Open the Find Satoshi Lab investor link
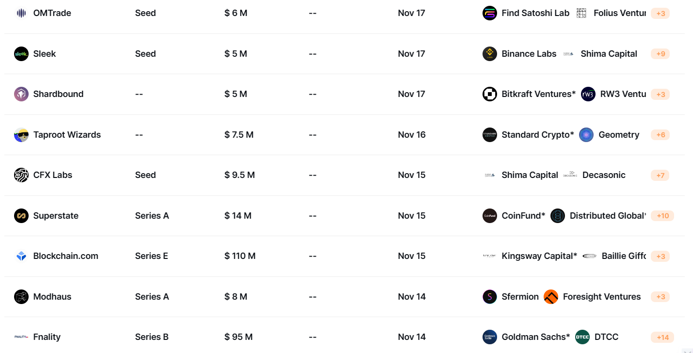693x353 pixels. pyautogui.click(x=535, y=13)
